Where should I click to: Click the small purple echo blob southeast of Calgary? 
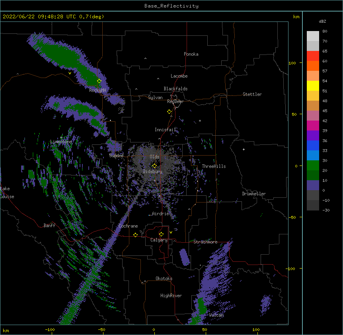184,257
